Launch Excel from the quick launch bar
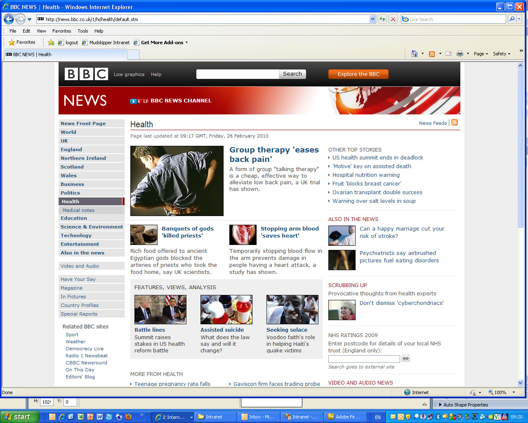The width and height of the screenshot is (528, 423). (x=80, y=417)
